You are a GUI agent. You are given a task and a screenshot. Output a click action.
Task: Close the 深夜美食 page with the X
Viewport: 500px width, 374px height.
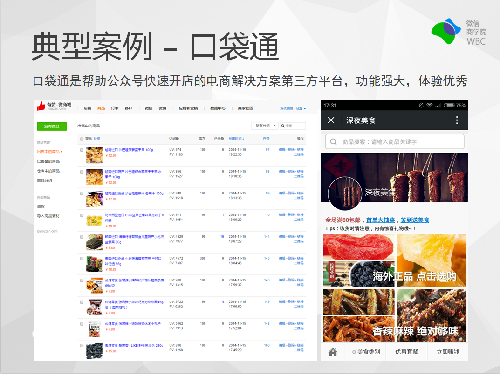(331, 120)
